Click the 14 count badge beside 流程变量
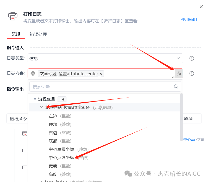This screenshot has width=207, height=182. (62, 99)
